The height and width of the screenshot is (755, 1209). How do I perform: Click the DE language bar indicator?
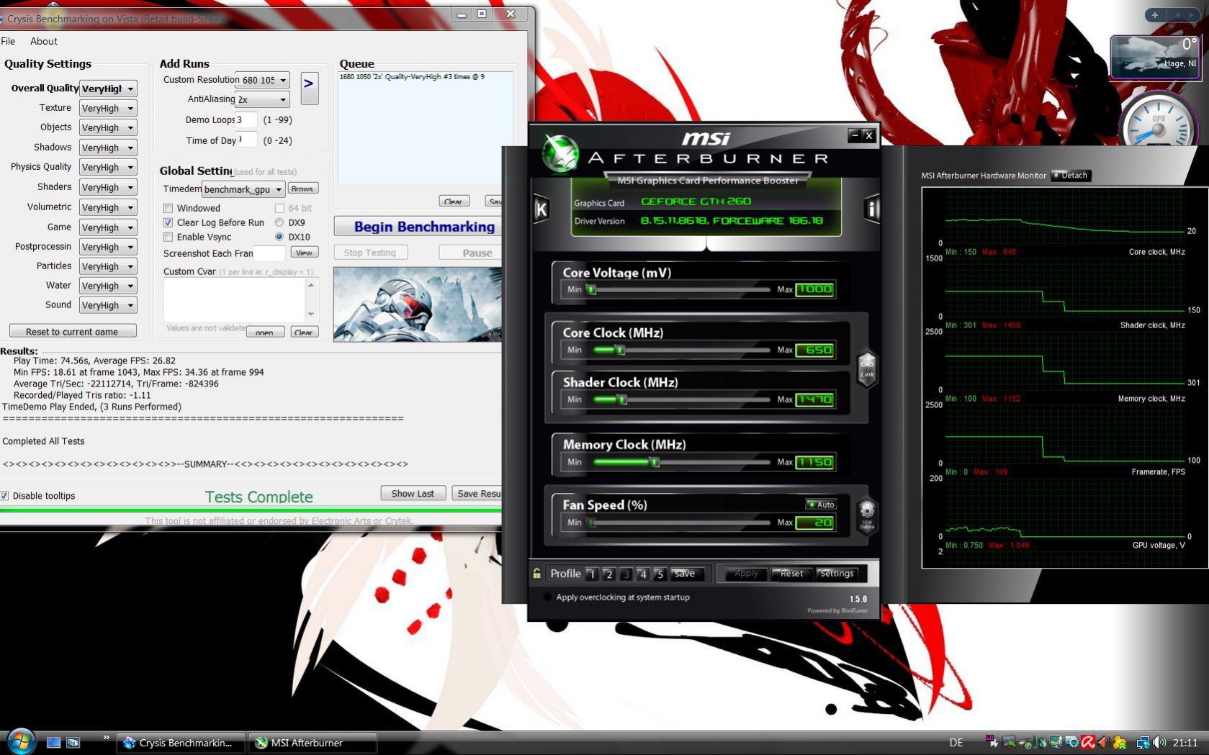coord(956,743)
